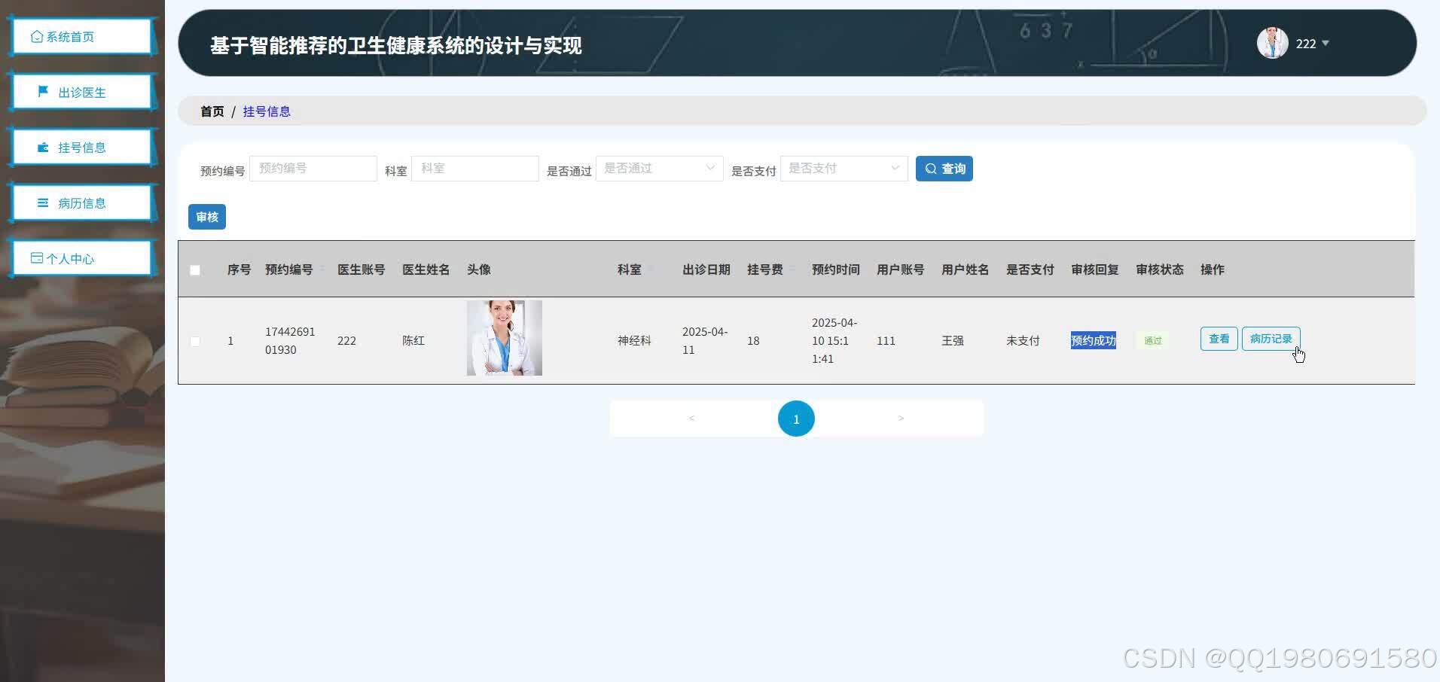The width and height of the screenshot is (1440, 682).
Task: Click the 挂号信息 breadcrumb
Action: click(267, 111)
